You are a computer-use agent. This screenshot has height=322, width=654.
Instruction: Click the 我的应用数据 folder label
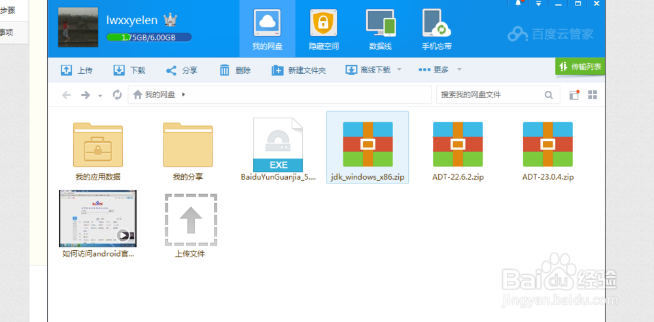(98, 177)
